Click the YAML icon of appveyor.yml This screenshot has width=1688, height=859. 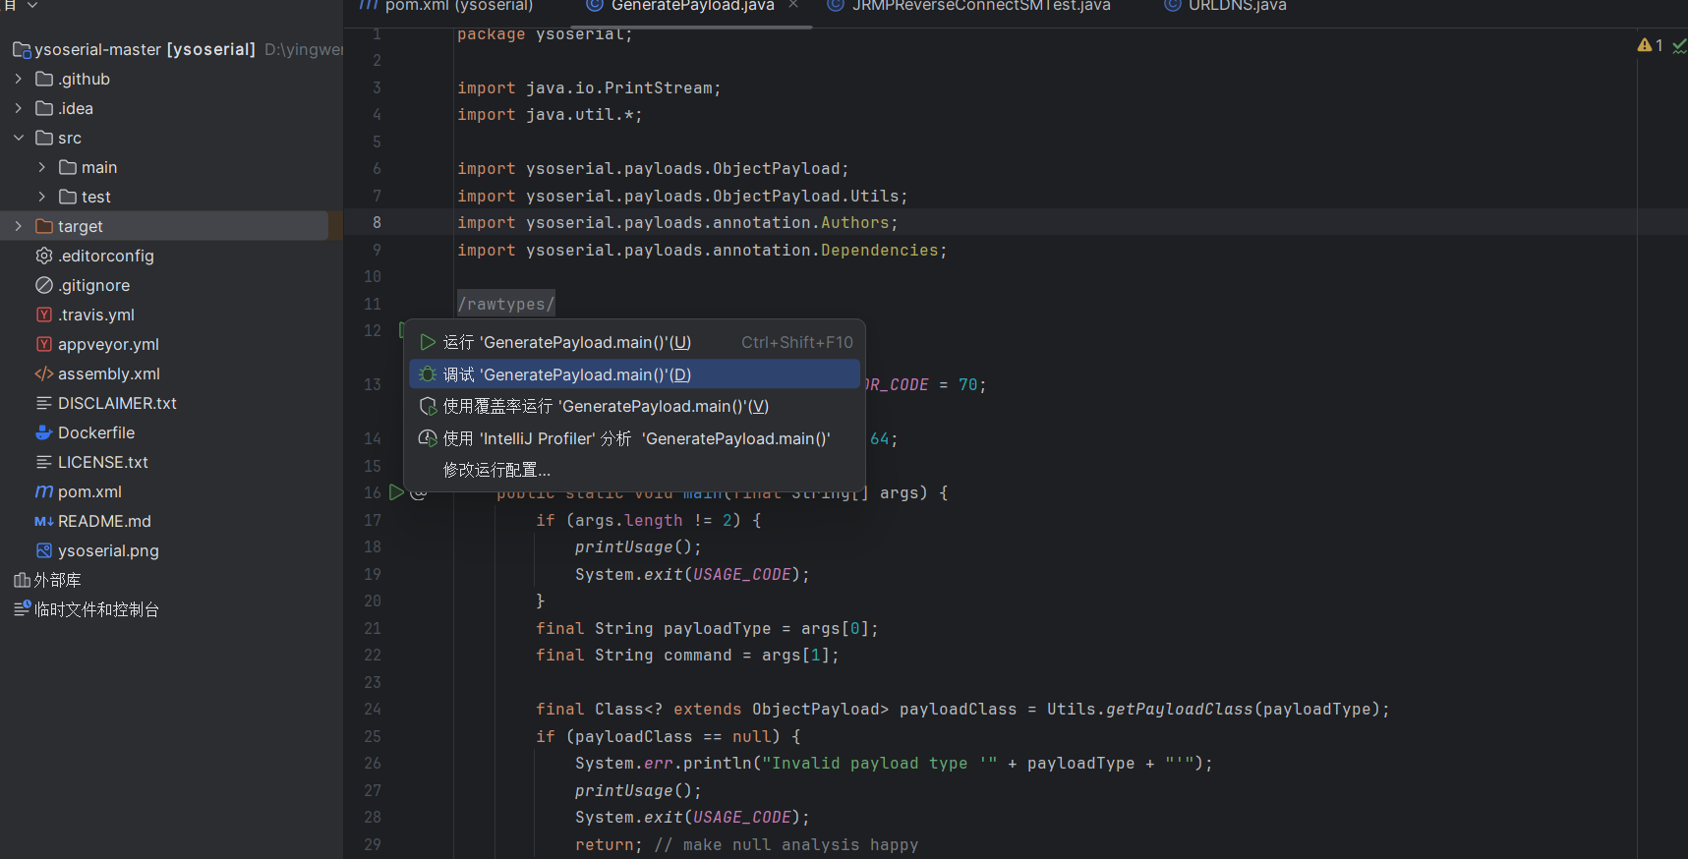click(44, 344)
